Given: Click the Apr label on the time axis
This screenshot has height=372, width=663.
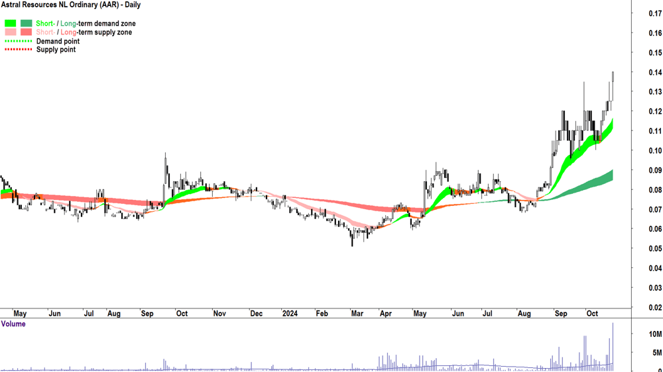Looking at the screenshot, I should point(386,313).
